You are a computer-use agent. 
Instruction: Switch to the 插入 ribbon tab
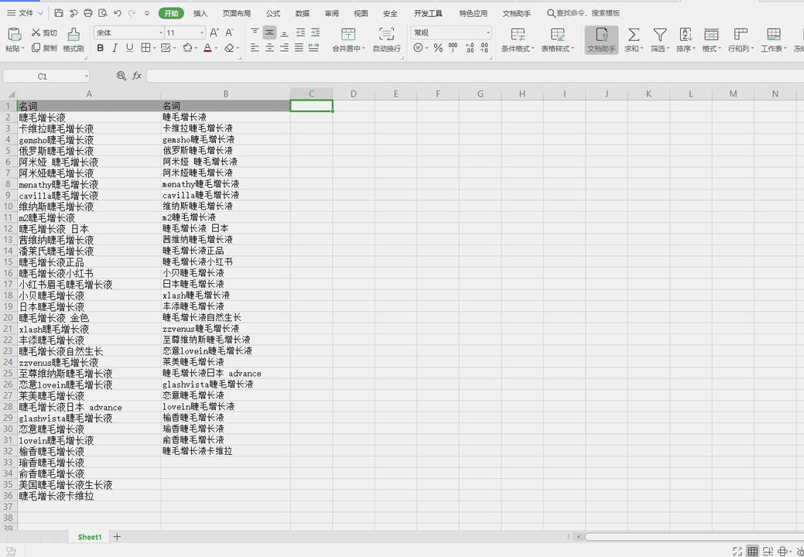click(x=201, y=13)
